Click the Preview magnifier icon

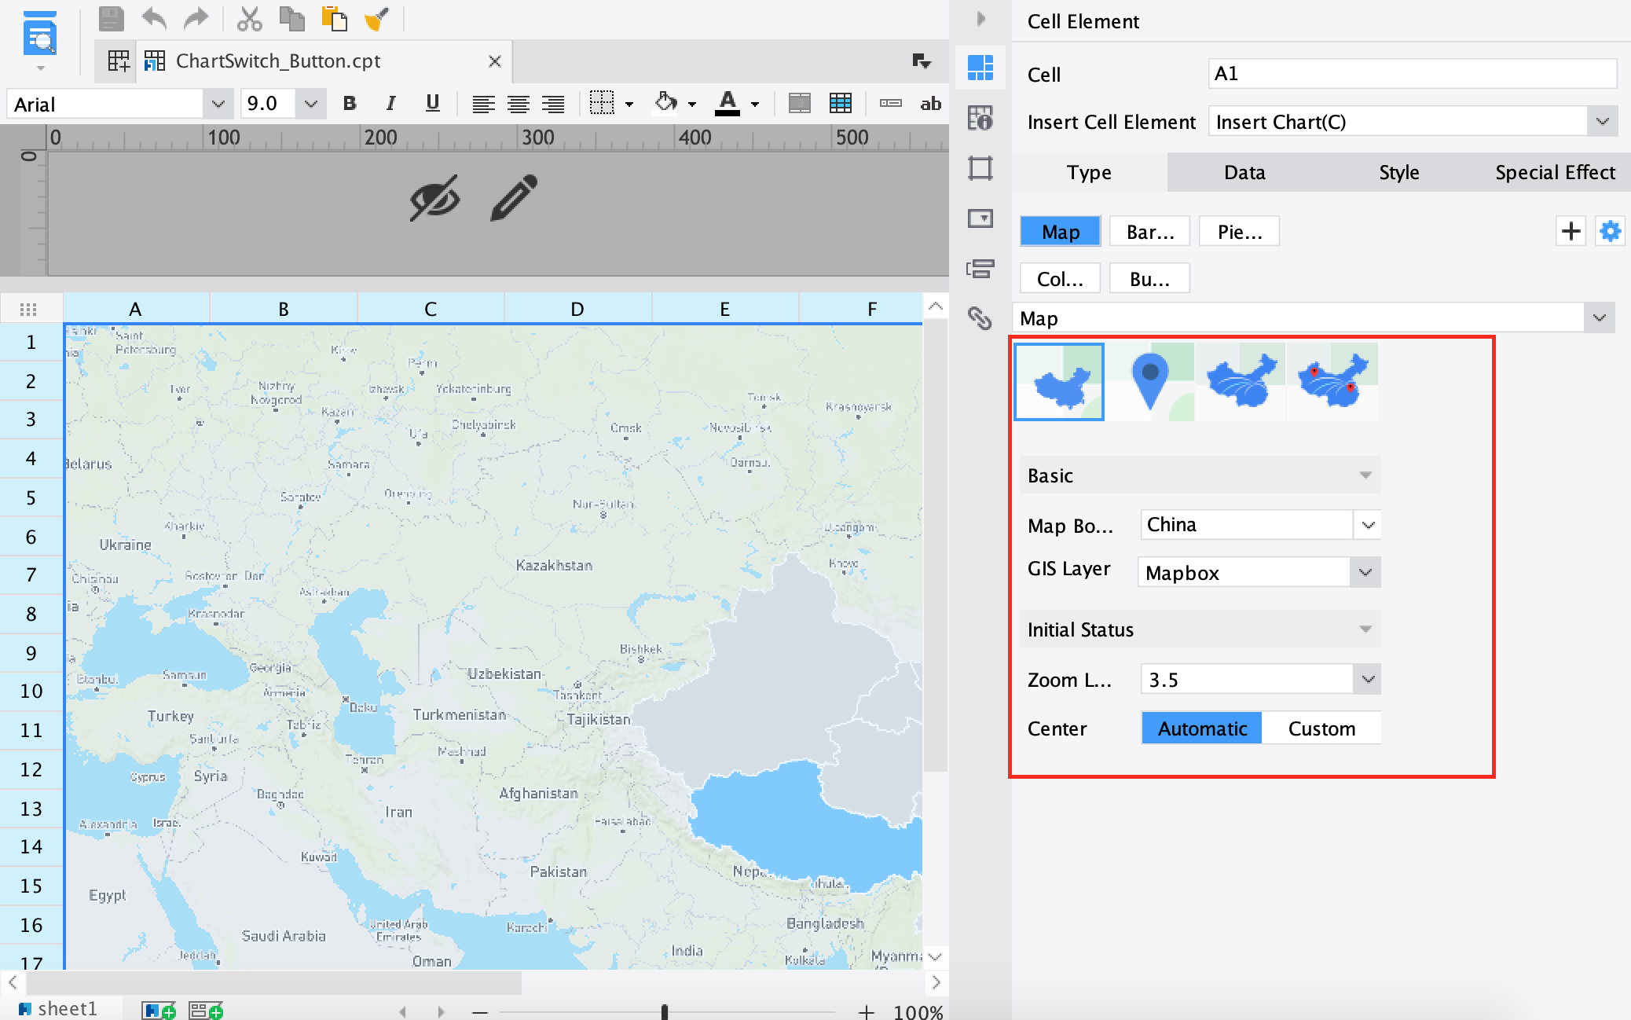tap(40, 35)
